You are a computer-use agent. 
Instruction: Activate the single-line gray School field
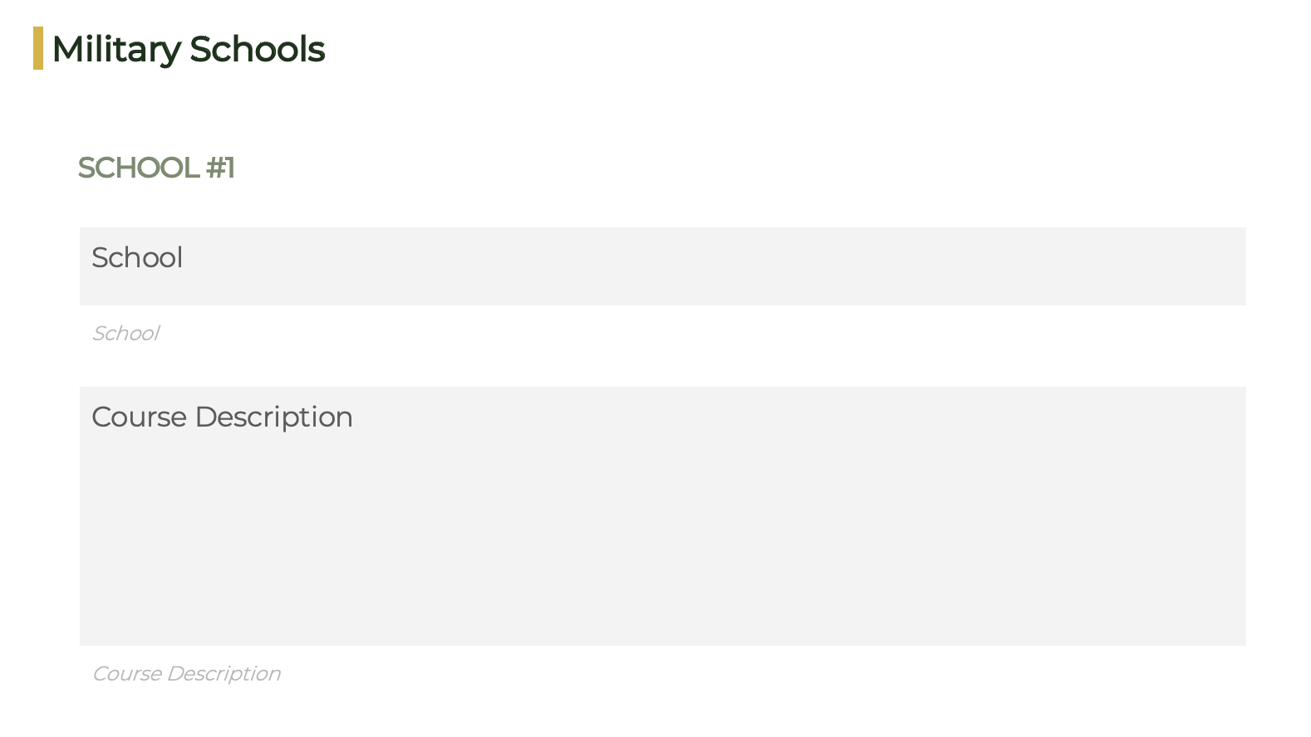point(662,266)
